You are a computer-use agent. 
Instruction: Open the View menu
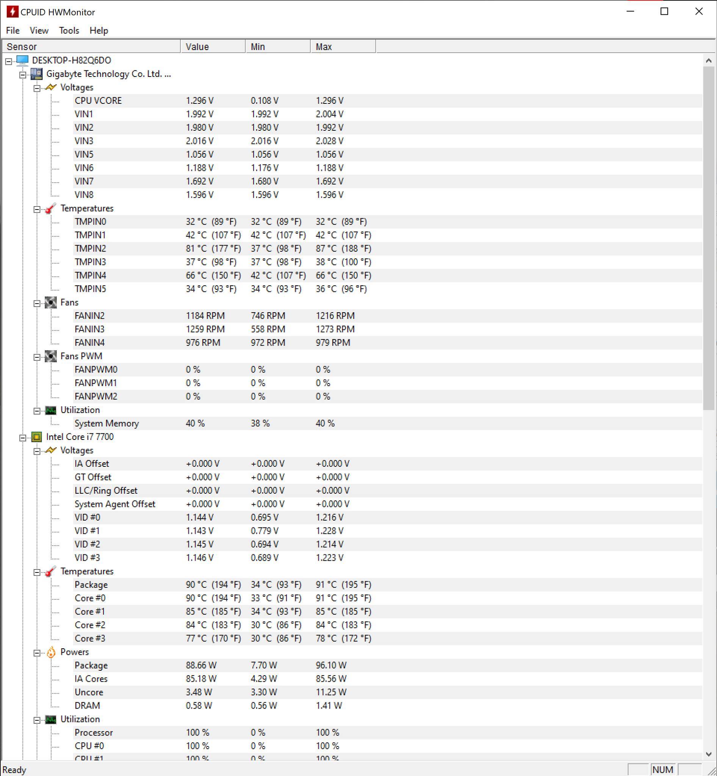pos(39,30)
